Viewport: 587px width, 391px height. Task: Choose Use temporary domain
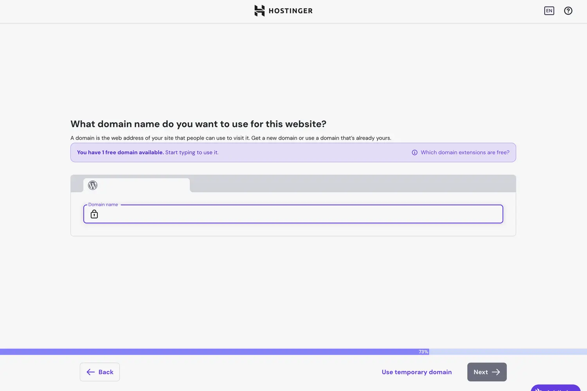tap(417, 372)
